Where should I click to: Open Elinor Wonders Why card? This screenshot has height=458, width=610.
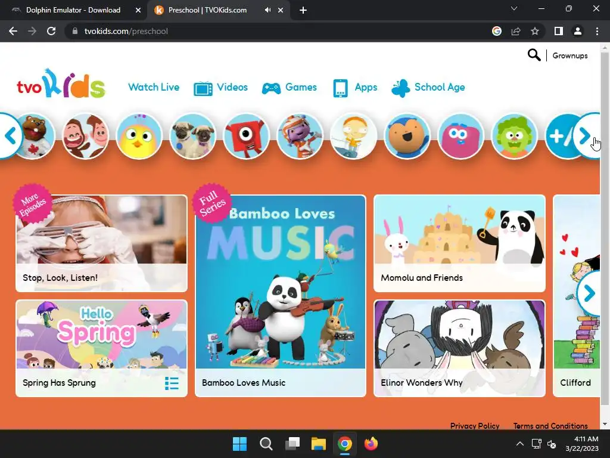[x=459, y=348]
